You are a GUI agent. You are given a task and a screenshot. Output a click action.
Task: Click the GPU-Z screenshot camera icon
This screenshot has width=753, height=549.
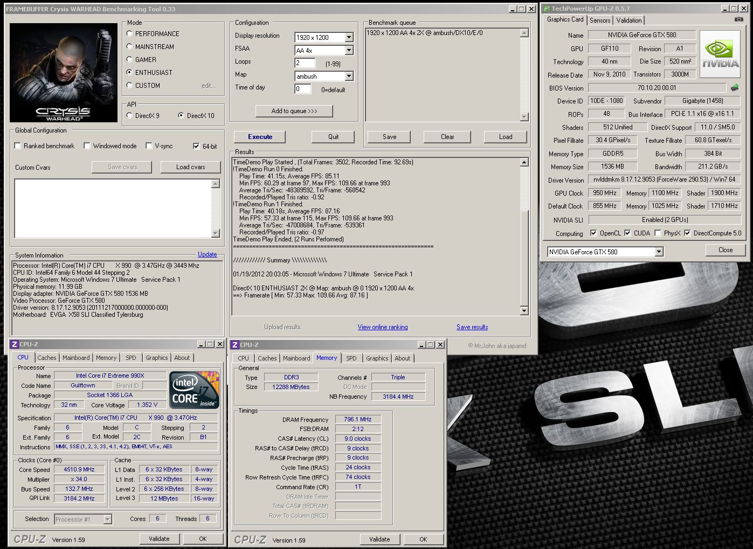coord(738,19)
